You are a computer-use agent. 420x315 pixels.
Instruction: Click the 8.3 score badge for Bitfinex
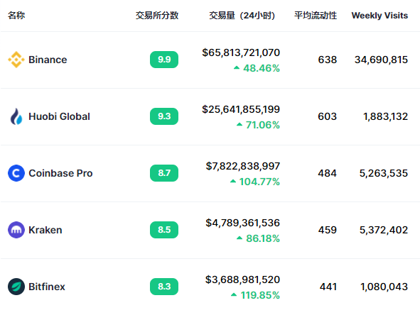[x=164, y=287]
